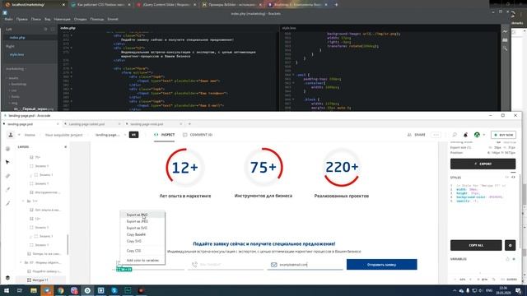
Task: Select the color picker eyedropper tool
Action: click(x=7, y=190)
